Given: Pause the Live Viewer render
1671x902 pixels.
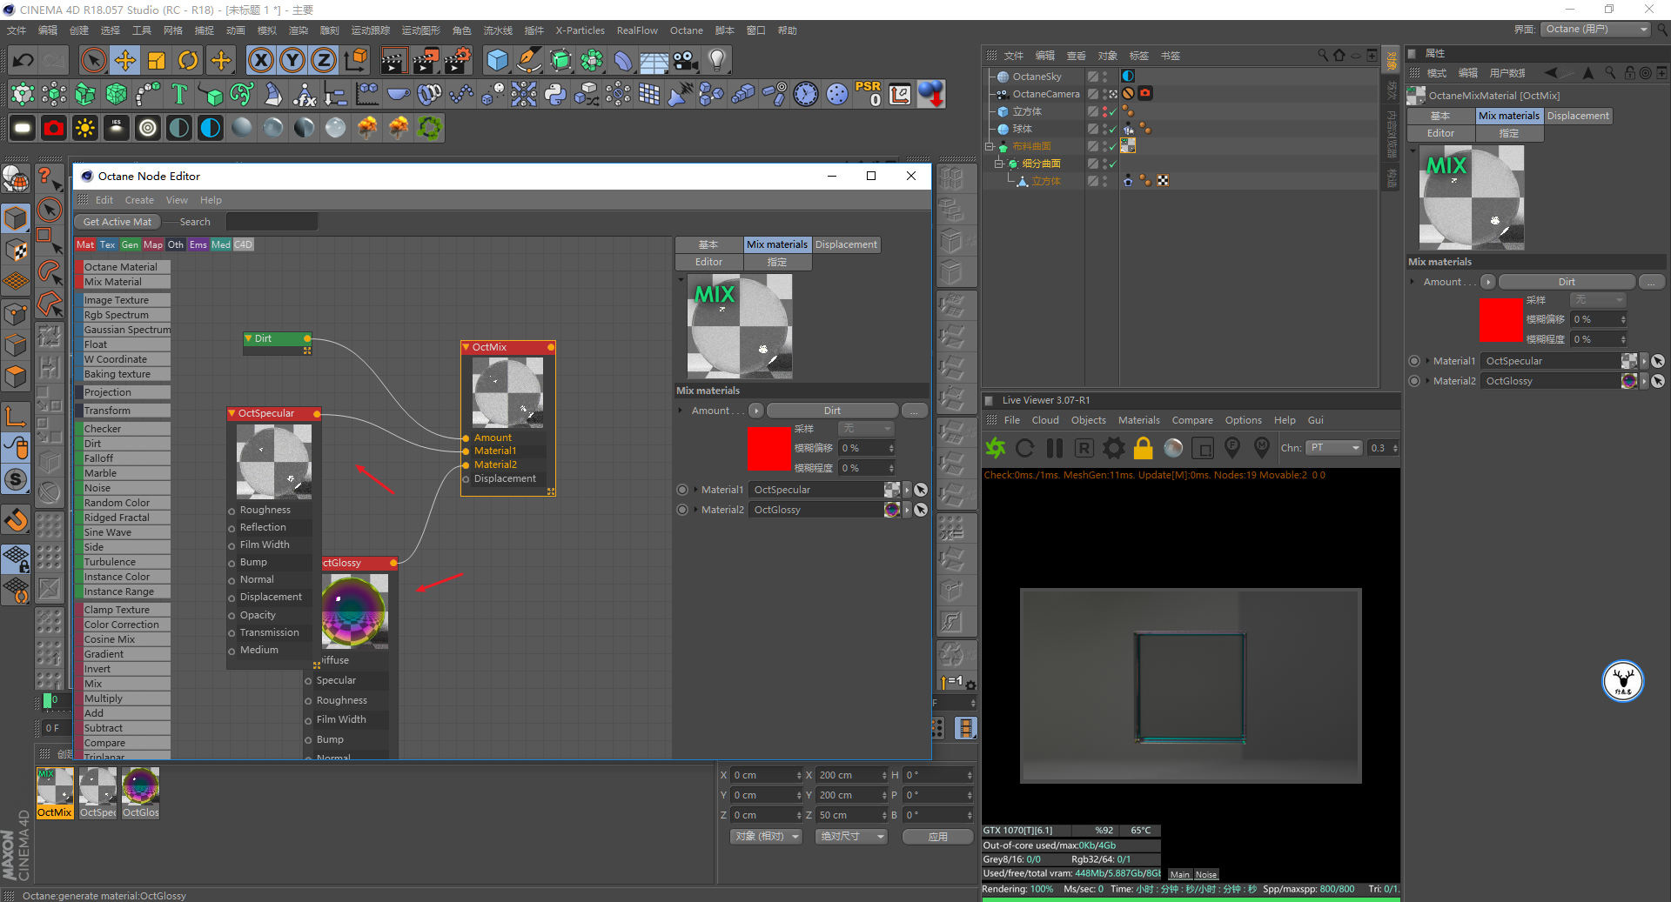Looking at the screenshot, I should pos(1055,448).
